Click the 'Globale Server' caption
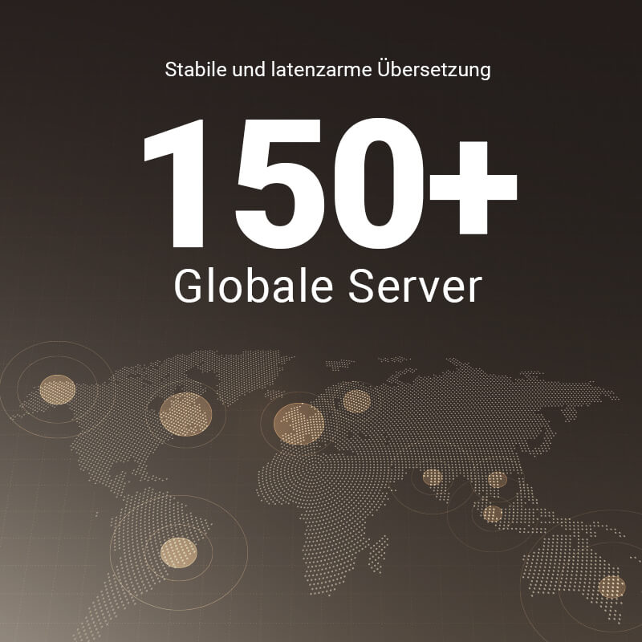This screenshot has height=642, width=642. tap(328, 286)
